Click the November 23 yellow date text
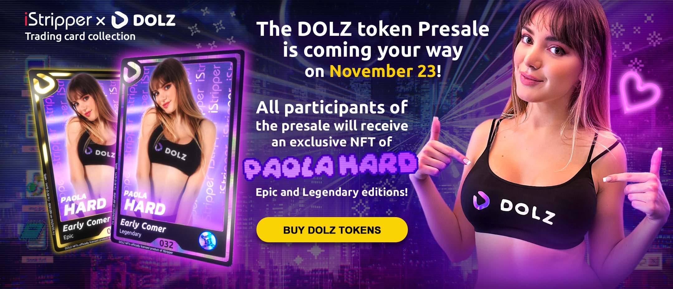 point(383,71)
